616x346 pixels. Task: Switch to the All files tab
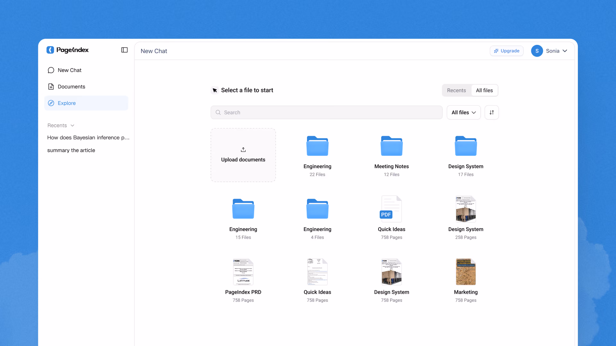[484, 90]
